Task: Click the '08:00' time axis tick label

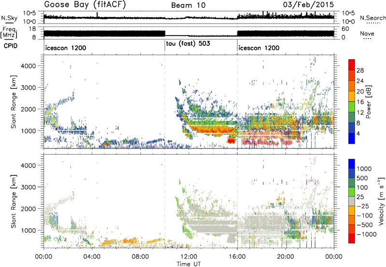Action: click(140, 257)
